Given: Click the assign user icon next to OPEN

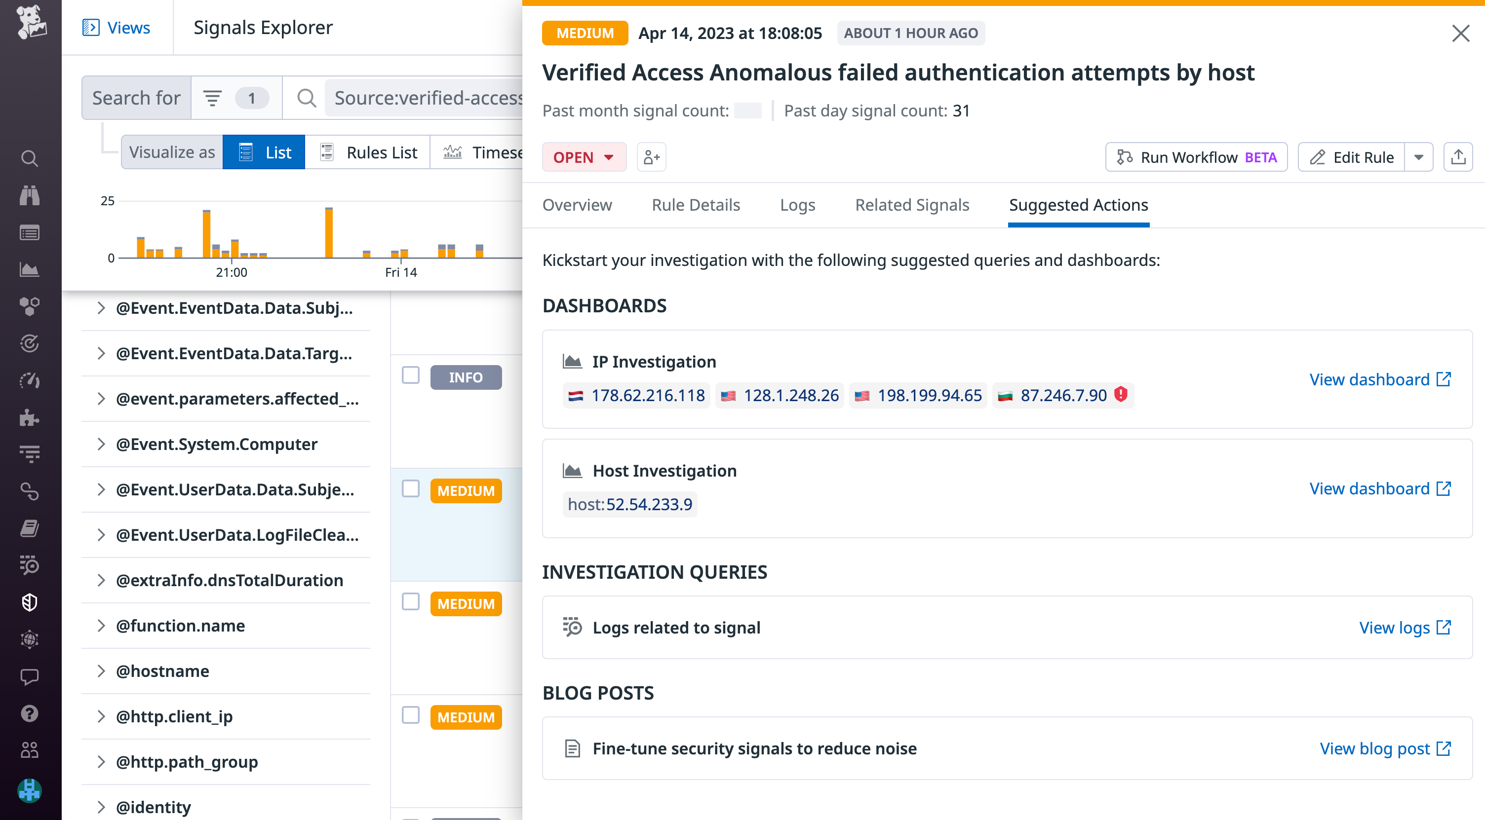Looking at the screenshot, I should tap(652, 157).
